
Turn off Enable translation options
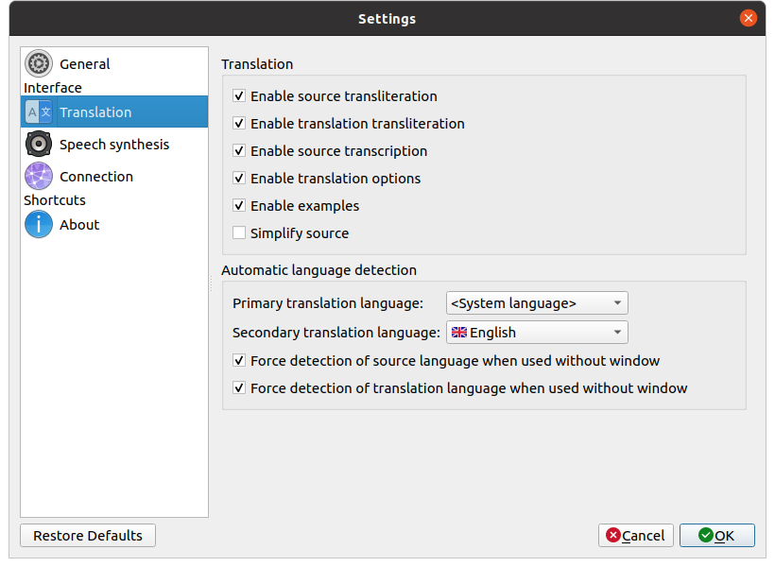pos(240,179)
